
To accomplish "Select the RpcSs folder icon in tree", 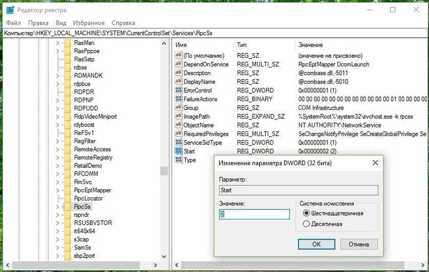I will coord(68,207).
